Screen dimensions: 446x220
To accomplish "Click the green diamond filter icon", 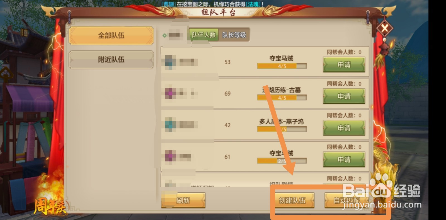I will point(164,35).
